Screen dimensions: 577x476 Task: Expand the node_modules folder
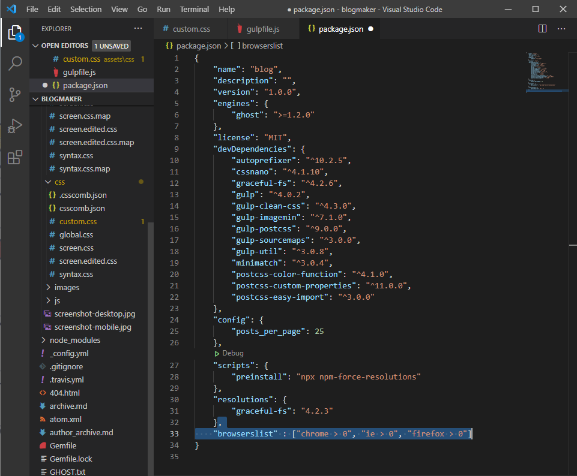click(43, 340)
